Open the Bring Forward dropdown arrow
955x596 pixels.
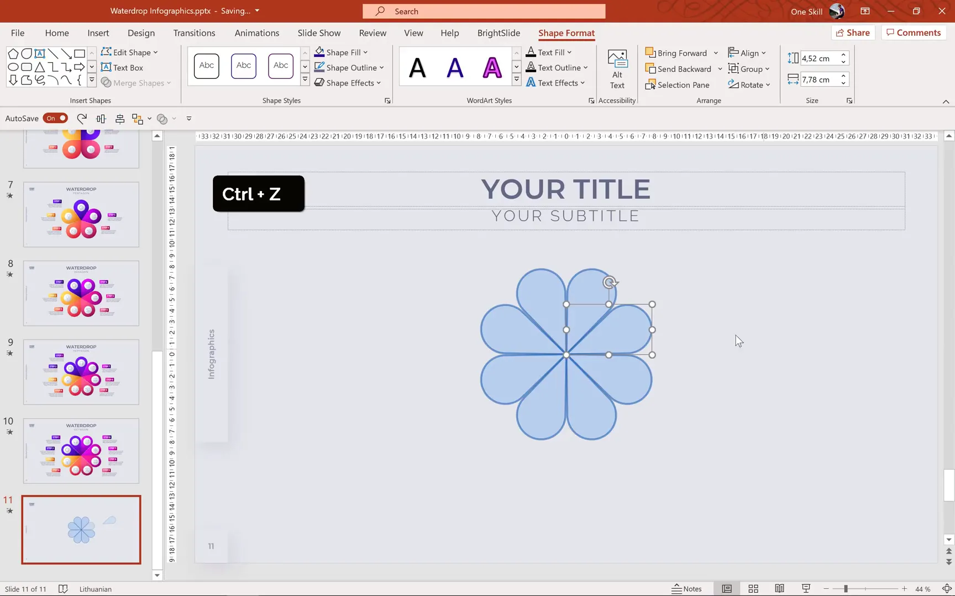tap(716, 52)
